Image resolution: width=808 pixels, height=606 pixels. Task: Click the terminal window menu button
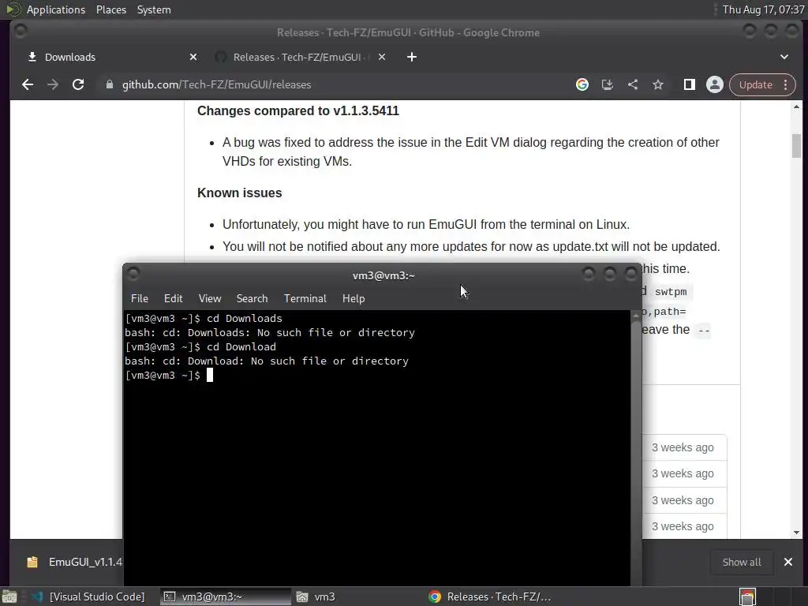click(133, 273)
